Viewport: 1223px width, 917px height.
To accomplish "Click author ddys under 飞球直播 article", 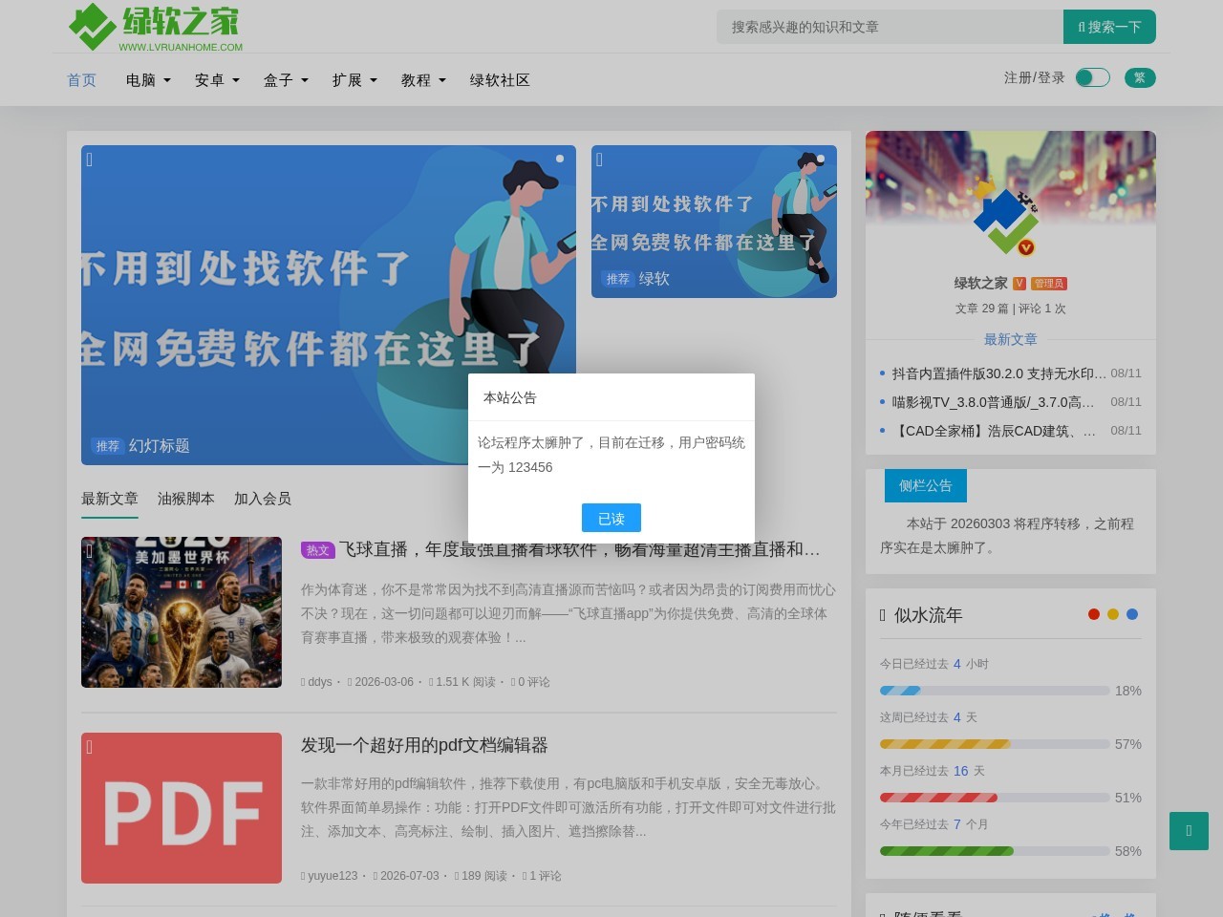I will tap(319, 682).
